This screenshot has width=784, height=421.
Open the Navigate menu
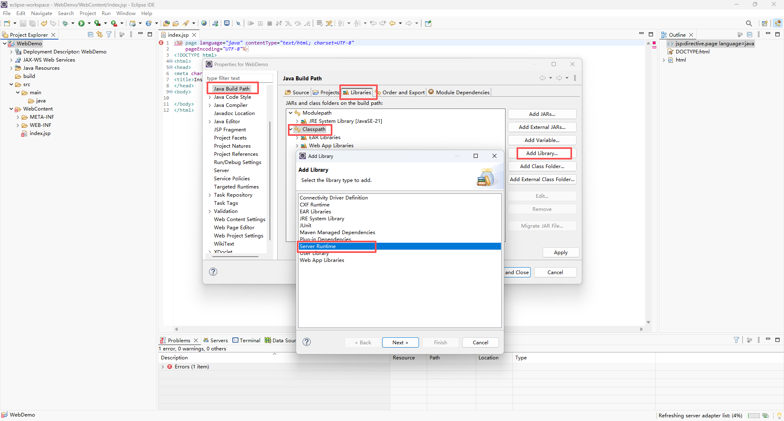click(42, 13)
